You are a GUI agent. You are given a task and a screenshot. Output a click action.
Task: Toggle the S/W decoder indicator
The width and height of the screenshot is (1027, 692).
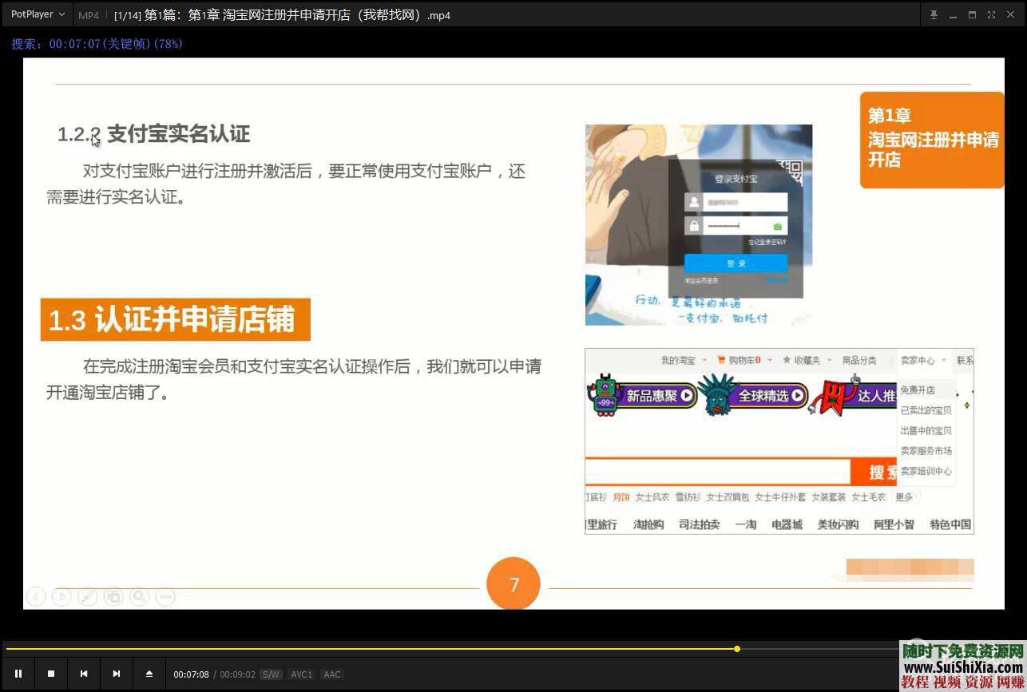[x=271, y=674]
